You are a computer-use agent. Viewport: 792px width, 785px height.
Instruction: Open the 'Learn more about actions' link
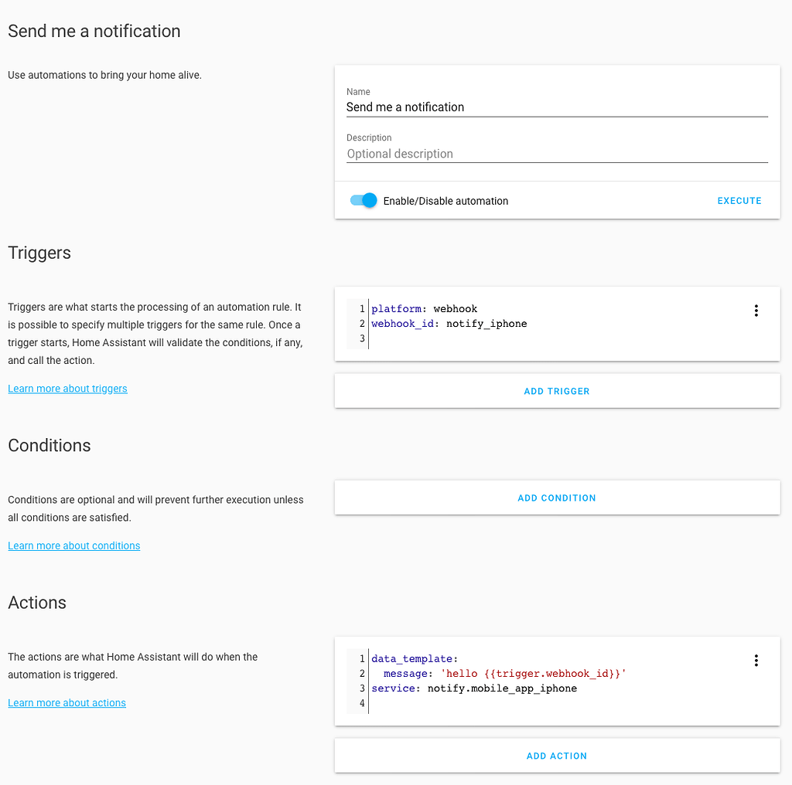67,702
